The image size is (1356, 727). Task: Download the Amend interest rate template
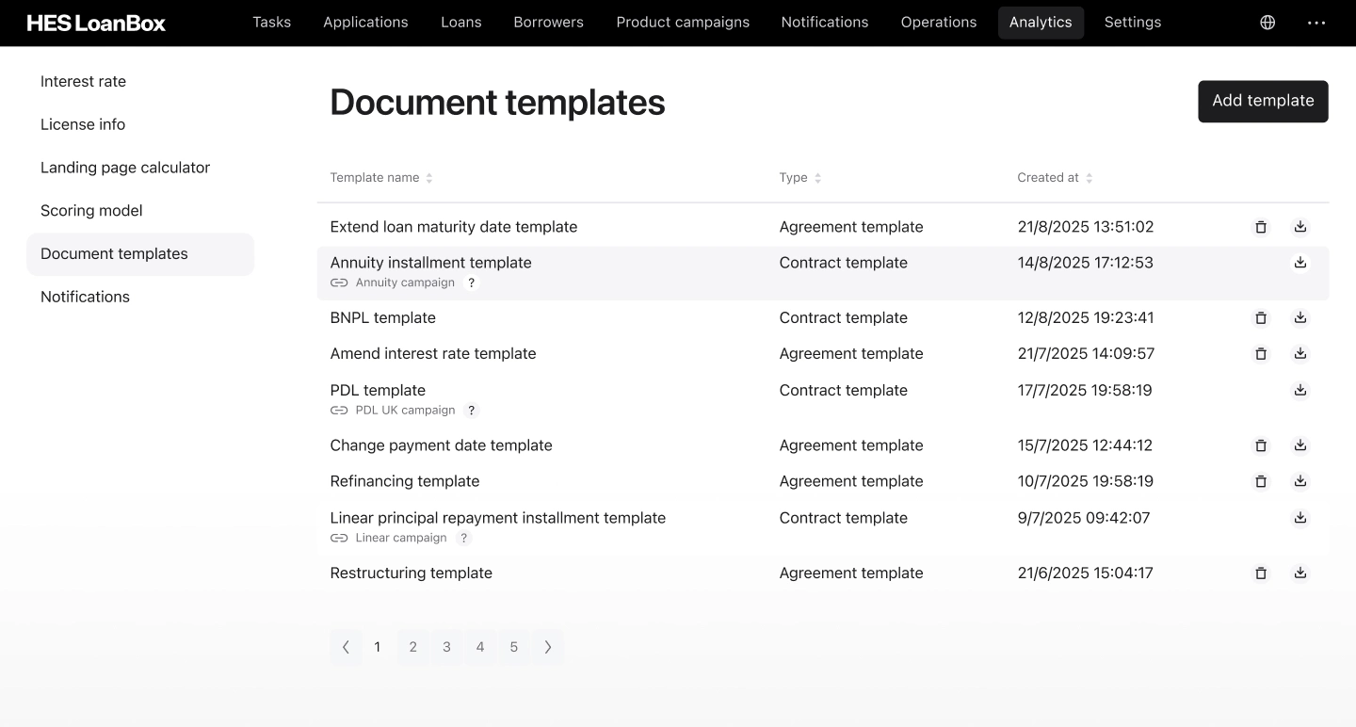pos(1300,354)
